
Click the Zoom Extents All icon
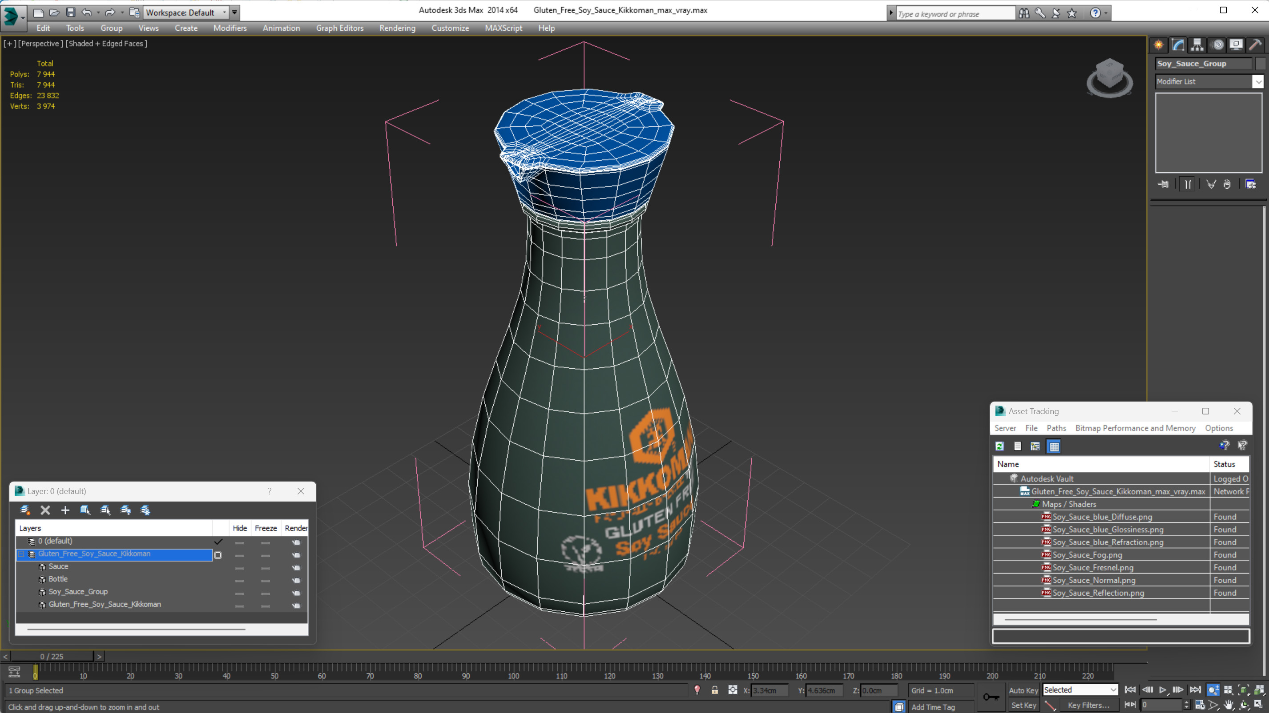[1259, 690]
